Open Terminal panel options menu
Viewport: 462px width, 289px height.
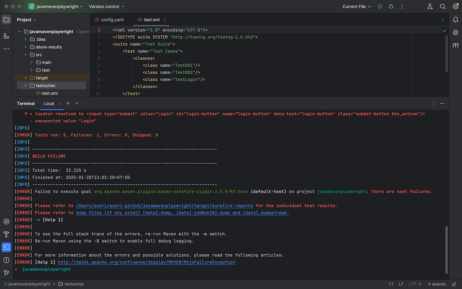(434, 103)
